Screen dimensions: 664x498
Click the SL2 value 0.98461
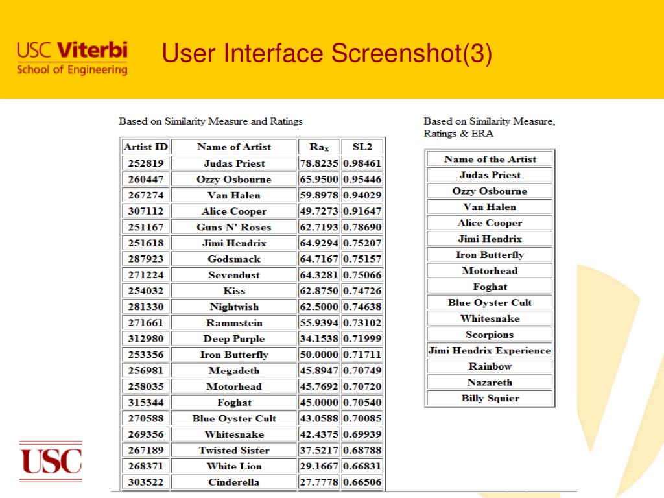(362, 163)
